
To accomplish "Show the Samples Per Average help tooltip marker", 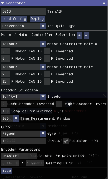I will [60, 111].
